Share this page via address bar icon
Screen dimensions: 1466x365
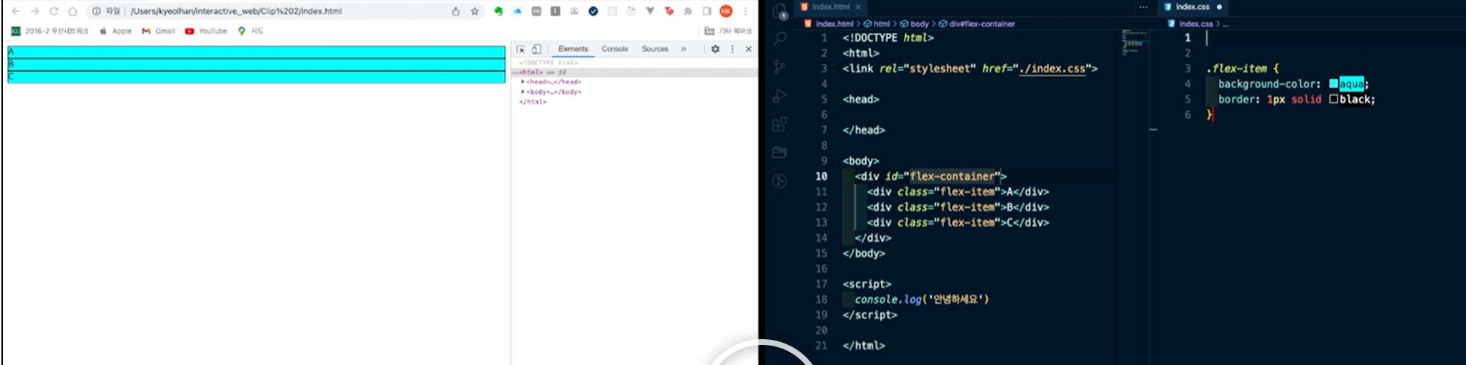(x=456, y=11)
